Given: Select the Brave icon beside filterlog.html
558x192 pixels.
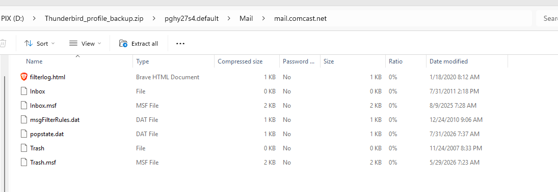Looking at the screenshot, I should click(24, 77).
